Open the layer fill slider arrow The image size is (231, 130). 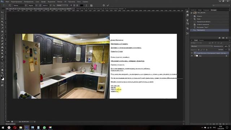pos(229,50)
